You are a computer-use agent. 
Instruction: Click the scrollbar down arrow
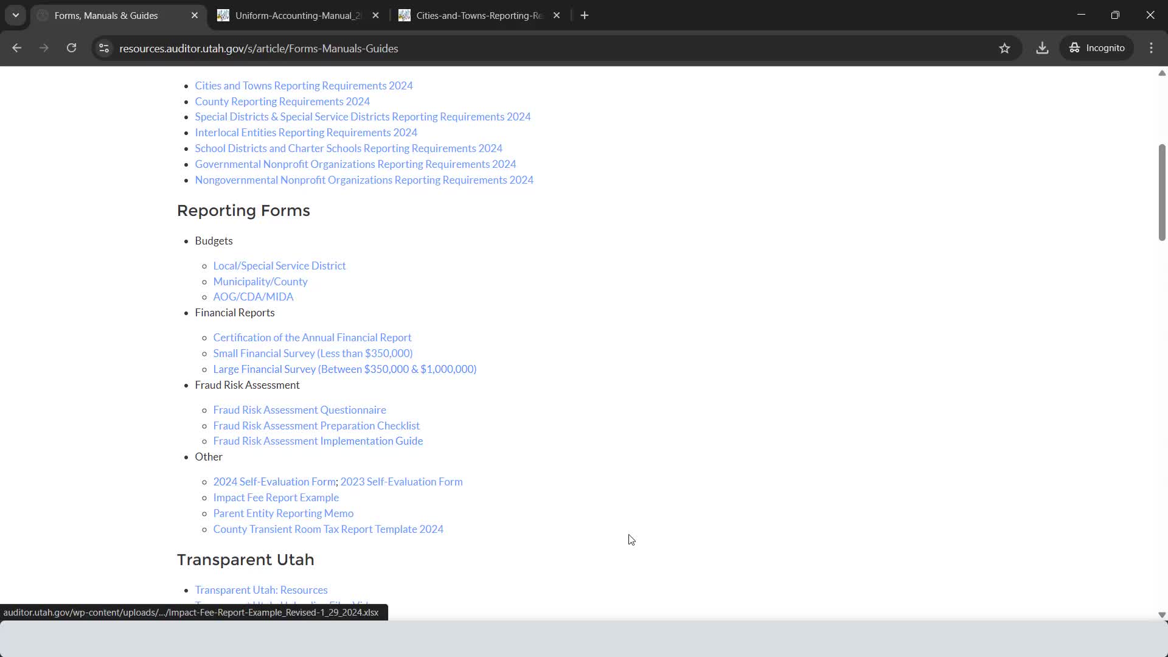point(1161,615)
